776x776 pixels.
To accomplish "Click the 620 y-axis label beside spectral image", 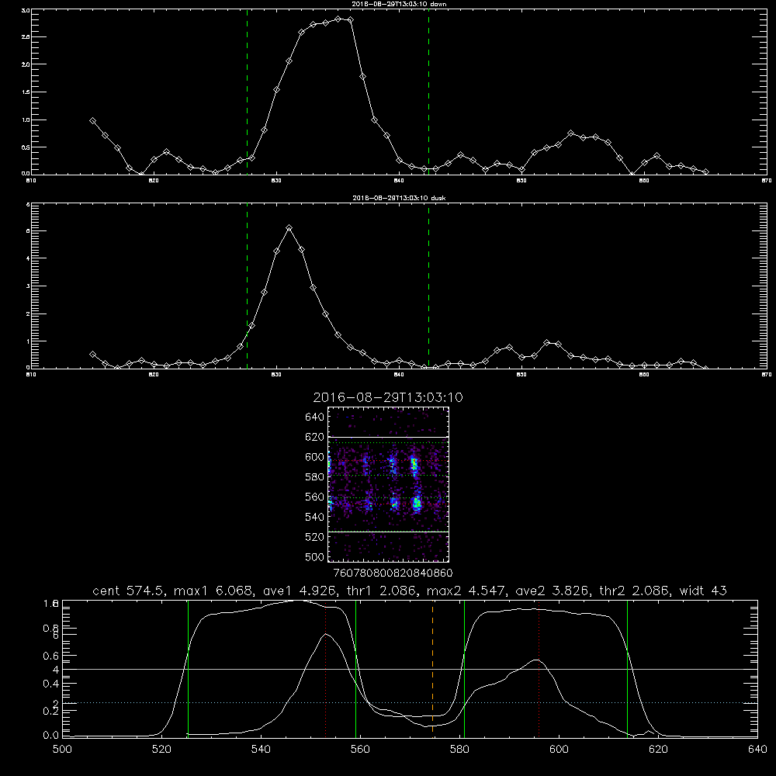I will [x=315, y=437].
